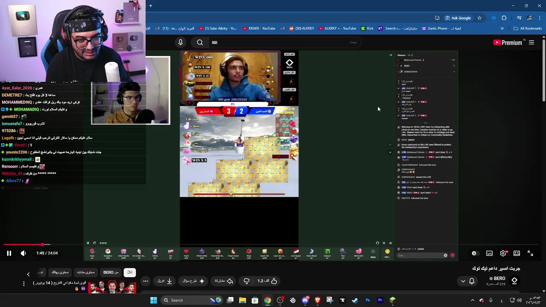This screenshot has width=546, height=307.
Task: Enter fullscreen mode
Action: [530, 253]
